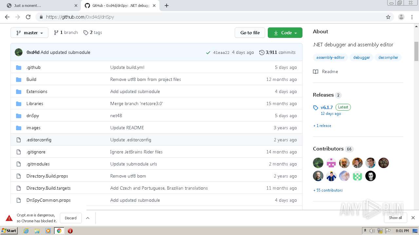Image resolution: width=419 pixels, height=235 pixels.
Task: View the 3,911 commits history
Action: tap(277, 52)
